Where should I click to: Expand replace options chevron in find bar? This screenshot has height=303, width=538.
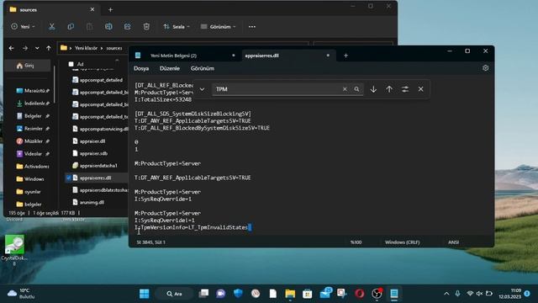[202, 89]
